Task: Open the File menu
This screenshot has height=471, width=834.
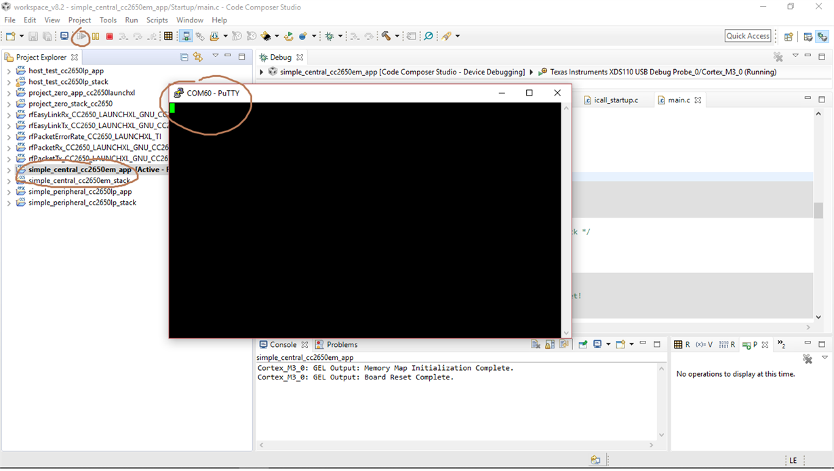Action: [10, 20]
